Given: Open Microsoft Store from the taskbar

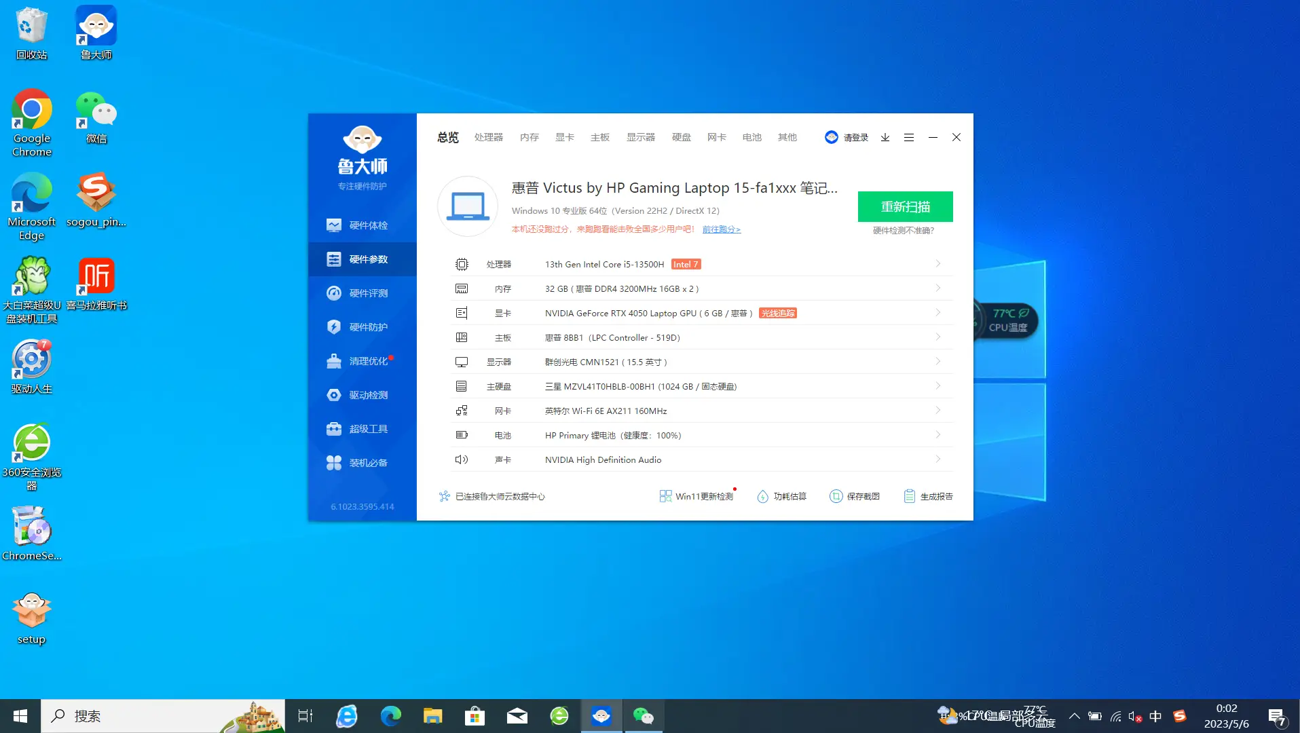Looking at the screenshot, I should pos(475,716).
